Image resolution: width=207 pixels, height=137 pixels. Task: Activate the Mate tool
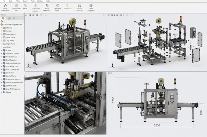(x=25, y=7)
